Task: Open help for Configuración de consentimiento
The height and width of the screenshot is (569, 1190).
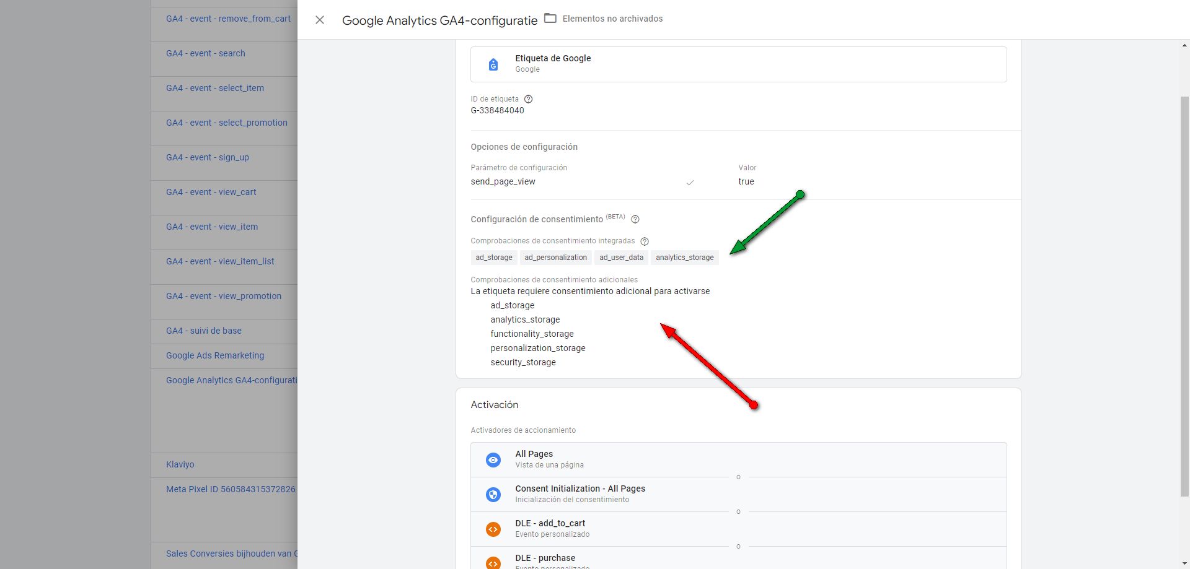Action: point(635,219)
